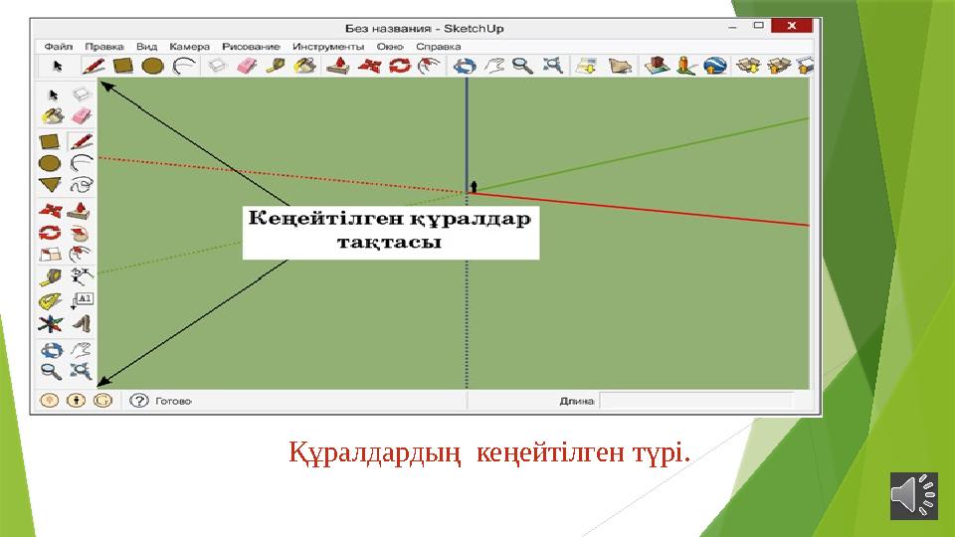955x537 pixels.
Task: Open the Камера menu
Action: (189, 47)
